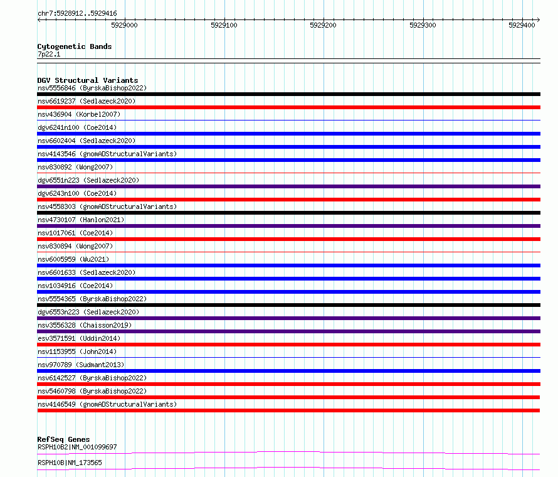
Task: Select nsv1017061 (Coe2014) label
Action: tap(75, 233)
